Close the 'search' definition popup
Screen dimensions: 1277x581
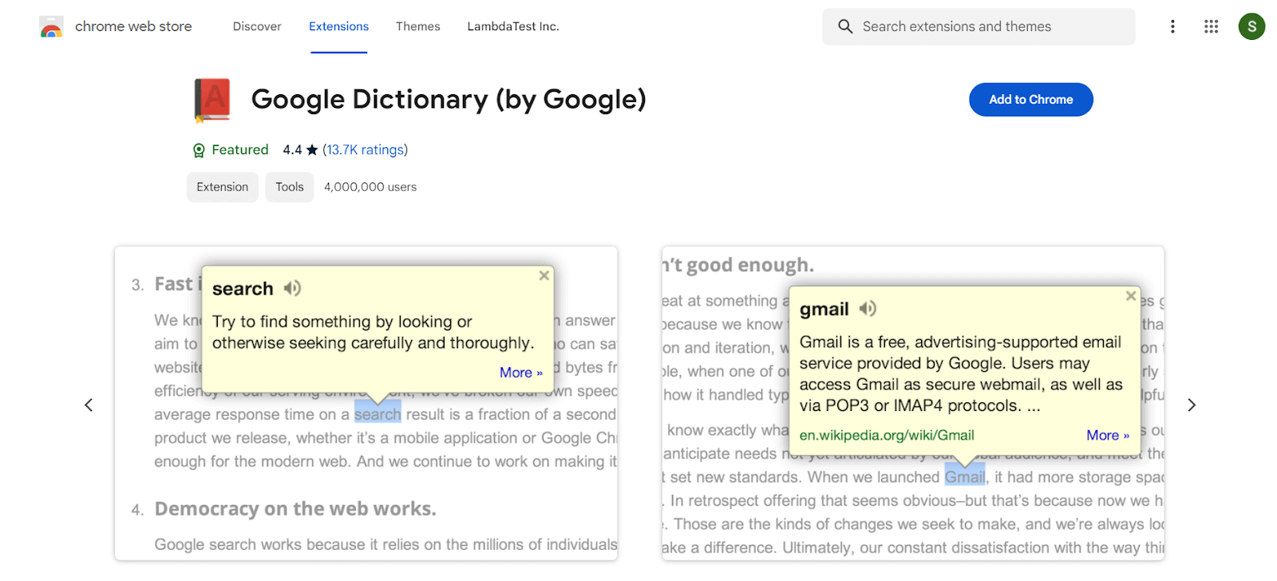544,275
